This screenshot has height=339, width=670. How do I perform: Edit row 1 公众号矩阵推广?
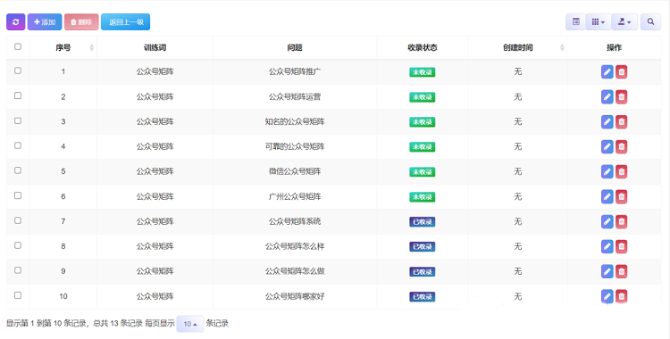[x=607, y=71]
